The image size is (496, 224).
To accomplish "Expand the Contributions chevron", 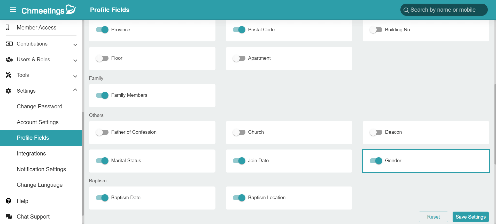I will [x=75, y=45].
